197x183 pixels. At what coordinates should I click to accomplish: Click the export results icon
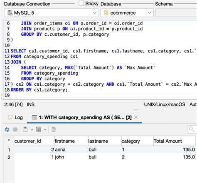coord(25,129)
